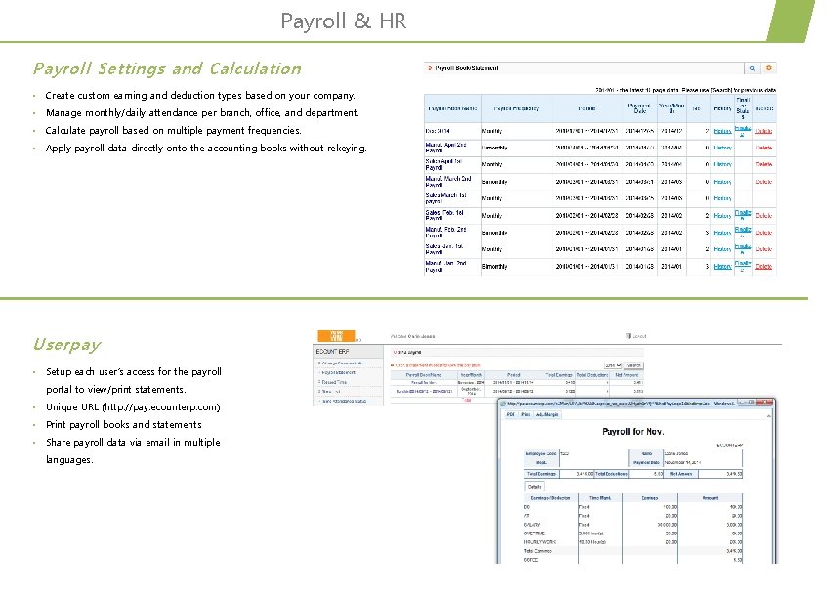Click the PDF button in payroll popup
839x598 pixels.
point(511,415)
